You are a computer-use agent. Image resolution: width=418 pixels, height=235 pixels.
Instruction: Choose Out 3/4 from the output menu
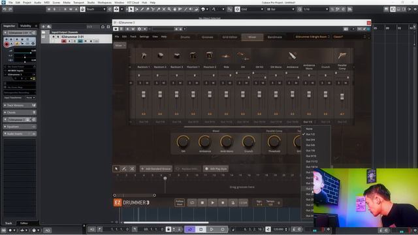310,140
